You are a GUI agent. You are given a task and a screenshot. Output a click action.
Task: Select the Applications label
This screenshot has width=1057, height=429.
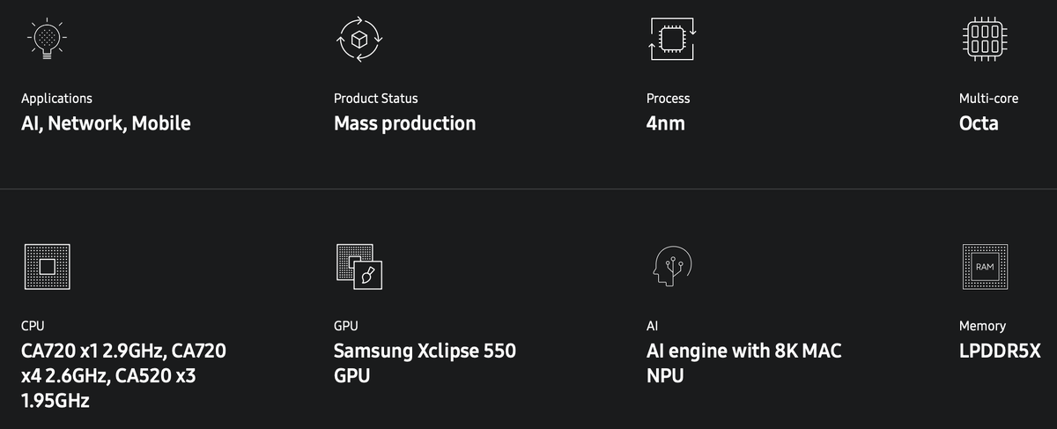(56, 99)
